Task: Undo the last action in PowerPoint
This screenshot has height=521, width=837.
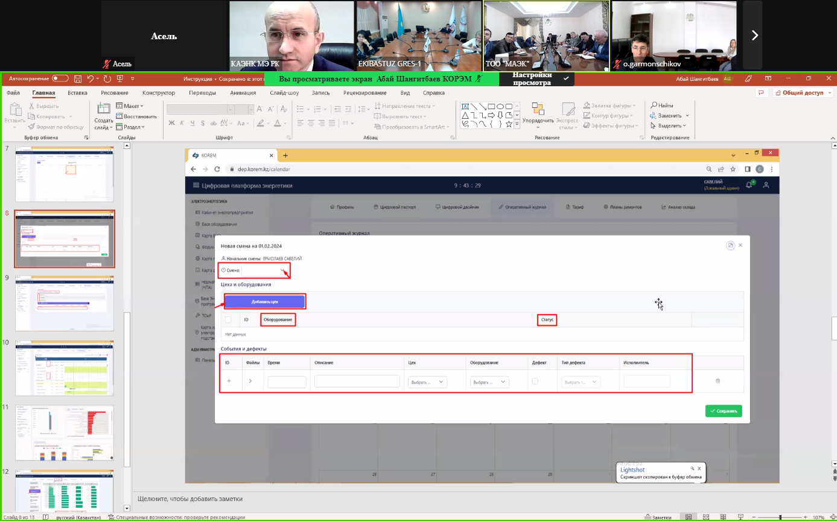Action: 90,78
